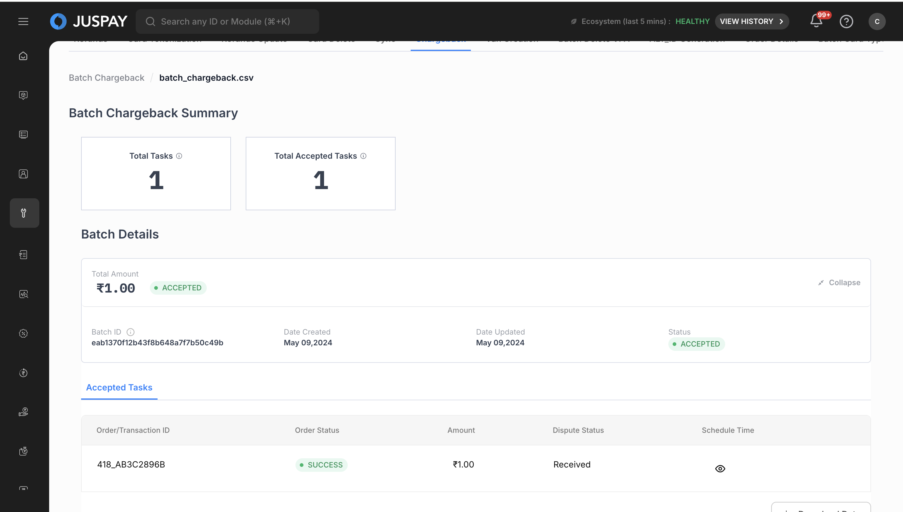Click the Batch ID info icon

coord(131,332)
